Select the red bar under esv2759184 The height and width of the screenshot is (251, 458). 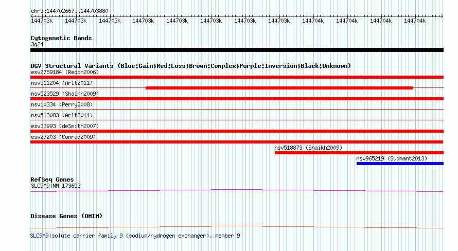237,77
